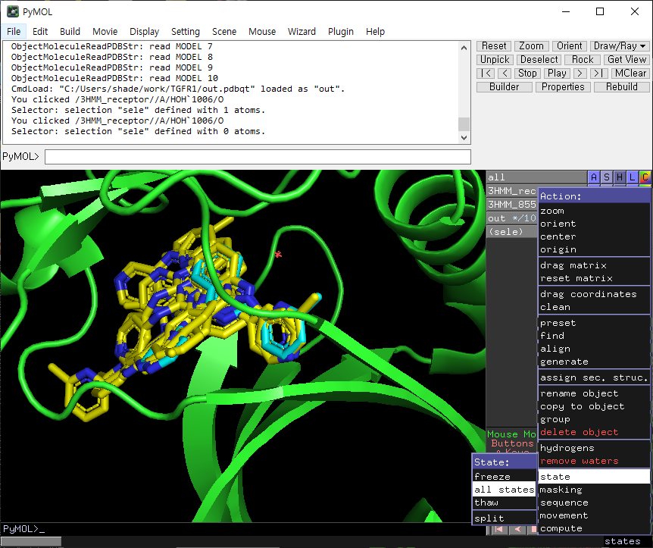Image resolution: width=653 pixels, height=548 pixels.
Task: Click the L (Label) button in the all row
Action: click(x=633, y=177)
